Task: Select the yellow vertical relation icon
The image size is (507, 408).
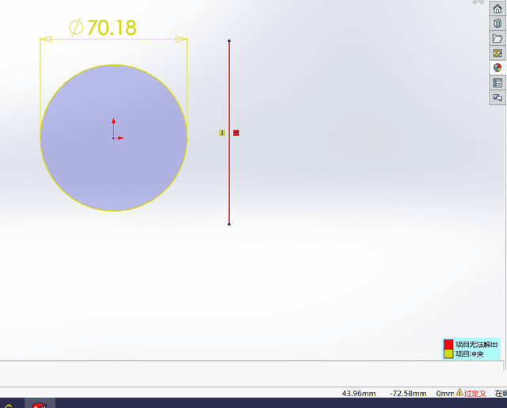Action: click(x=222, y=133)
